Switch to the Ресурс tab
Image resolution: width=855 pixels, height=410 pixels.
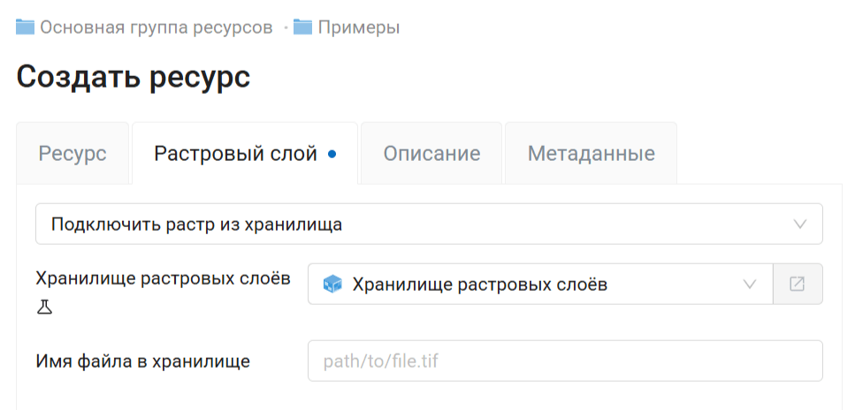pyautogui.click(x=73, y=154)
